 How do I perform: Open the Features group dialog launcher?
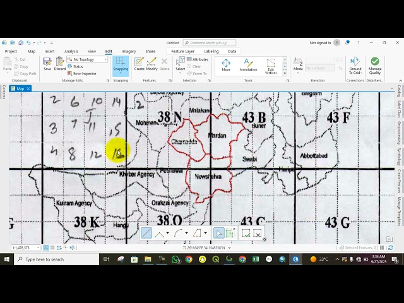point(170,81)
